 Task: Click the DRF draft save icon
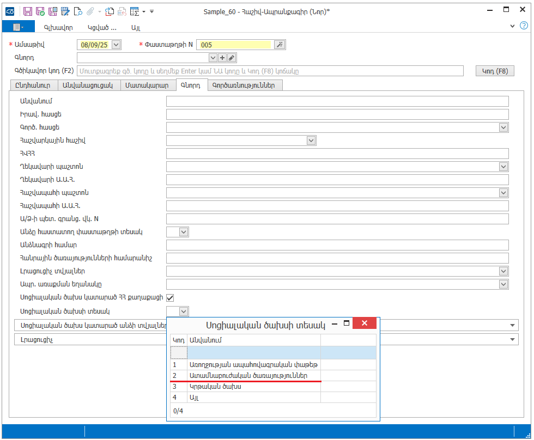tap(65, 11)
